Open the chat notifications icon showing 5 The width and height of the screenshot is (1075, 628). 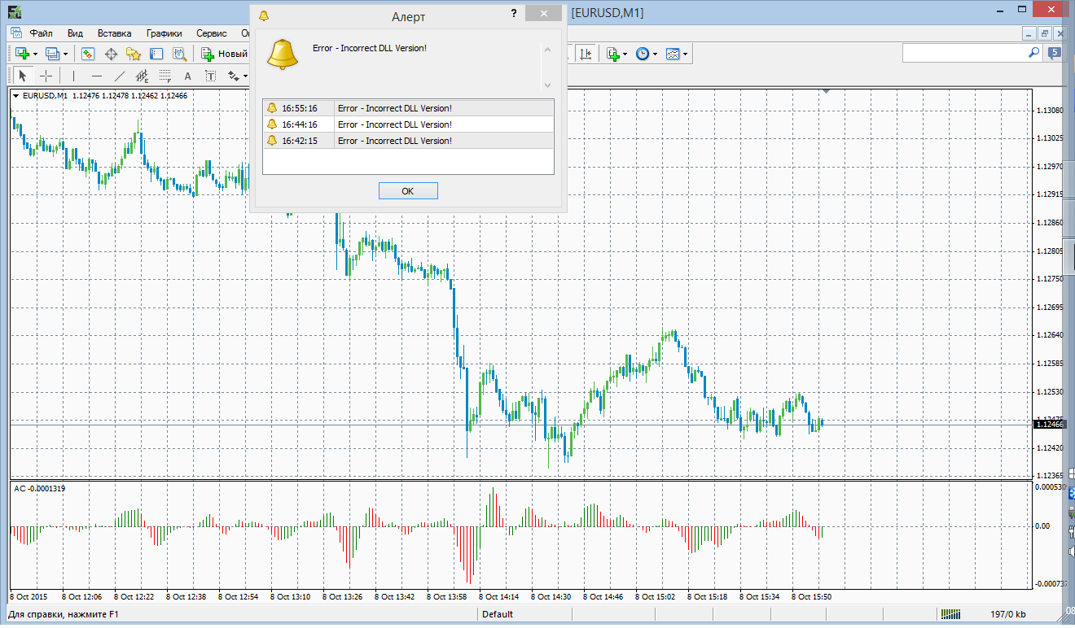click(x=1055, y=53)
